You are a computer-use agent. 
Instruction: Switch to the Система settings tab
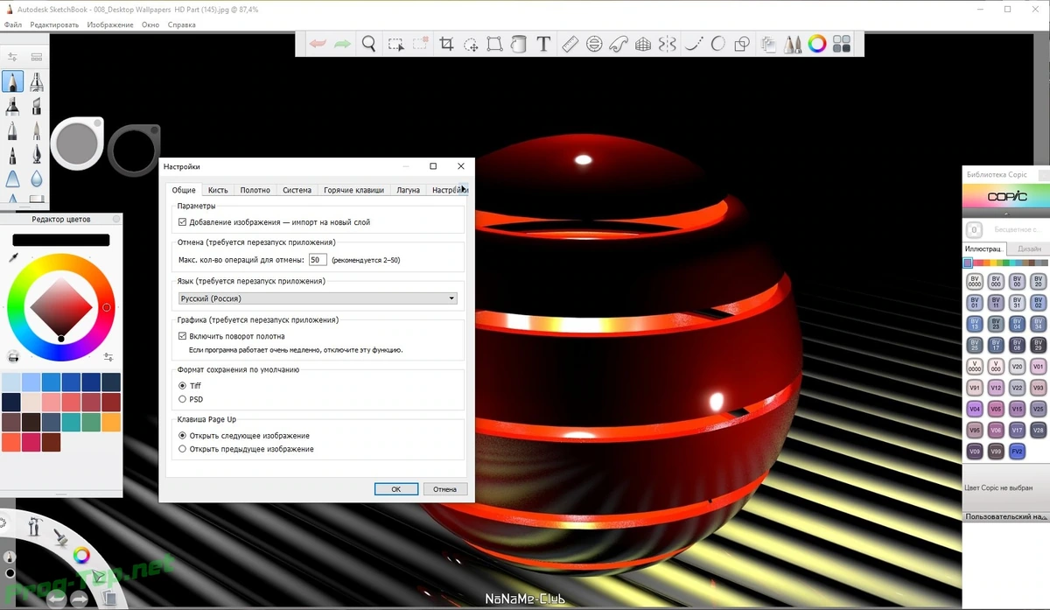click(x=297, y=190)
